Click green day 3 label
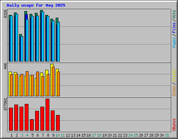The width and height of the screenshot is (178, 139). pos(22,135)
